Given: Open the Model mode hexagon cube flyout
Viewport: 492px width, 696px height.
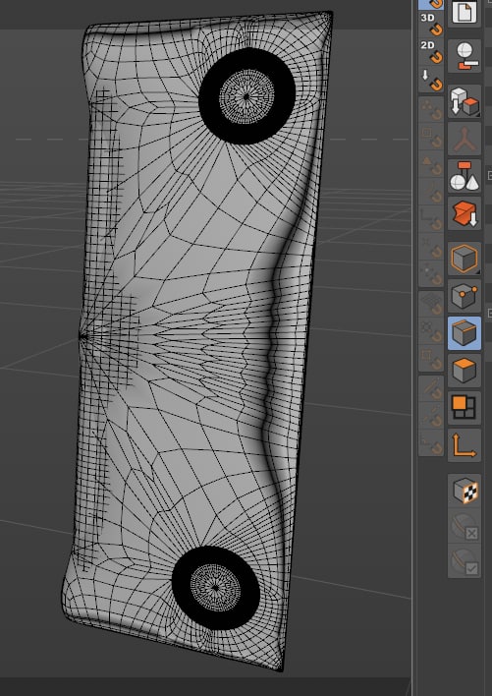Looking at the screenshot, I should pos(465,258).
